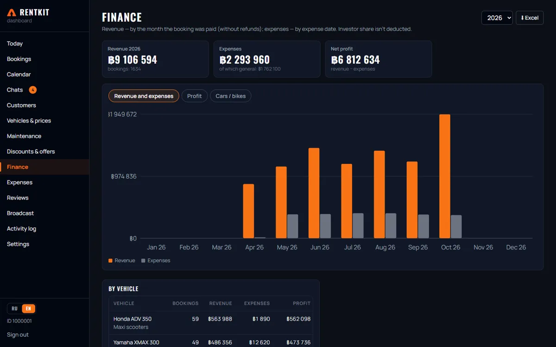Image resolution: width=556 pixels, height=347 pixels.
Task: Click the Sep 26 revenue bar
Action: pos(412,200)
